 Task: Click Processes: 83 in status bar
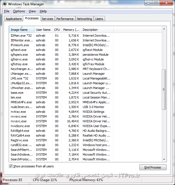[x=12, y=180]
